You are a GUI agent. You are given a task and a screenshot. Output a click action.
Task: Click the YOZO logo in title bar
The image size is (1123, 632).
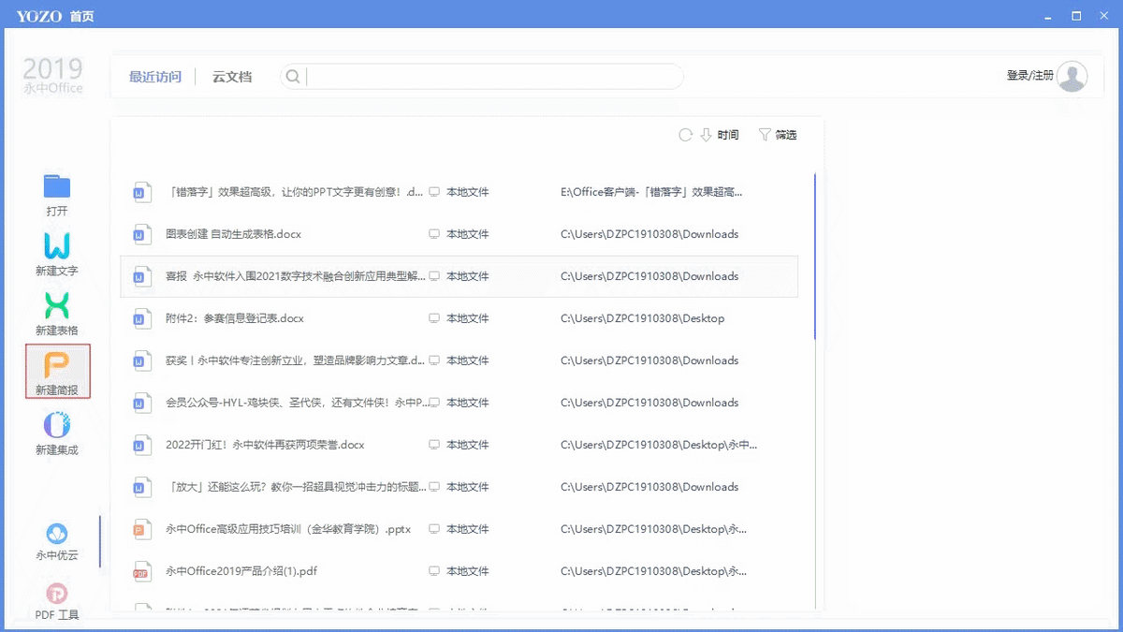pos(40,16)
